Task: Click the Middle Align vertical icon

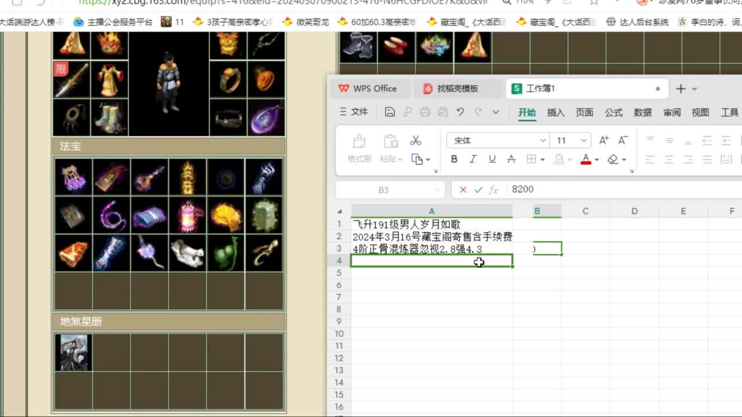Action: click(669, 141)
